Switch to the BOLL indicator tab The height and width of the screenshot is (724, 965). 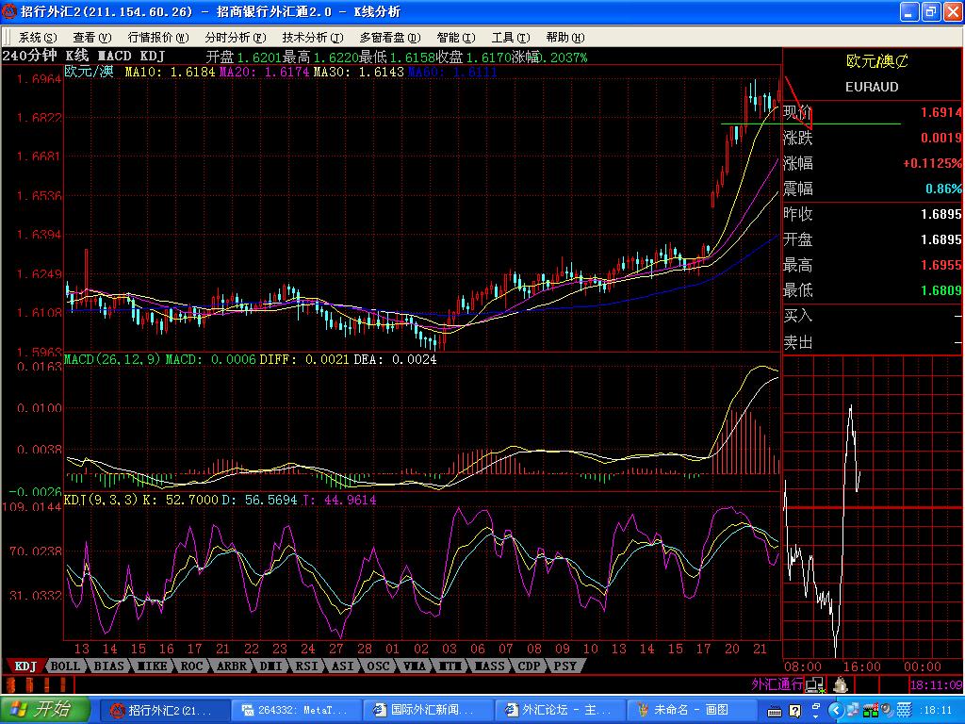pos(65,666)
